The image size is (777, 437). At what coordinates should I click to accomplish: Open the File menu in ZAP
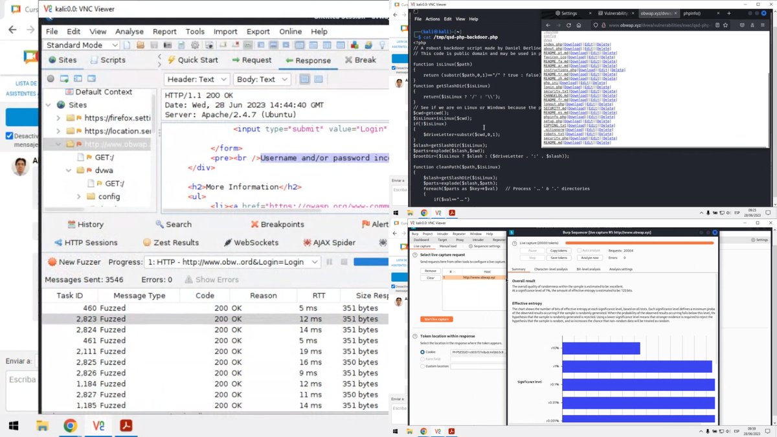pyautogui.click(x=52, y=31)
